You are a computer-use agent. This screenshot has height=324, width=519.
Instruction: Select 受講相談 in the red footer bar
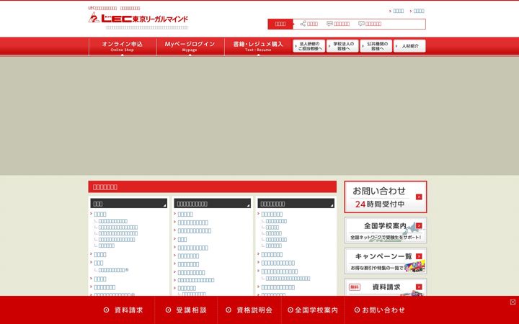pyautogui.click(x=186, y=310)
